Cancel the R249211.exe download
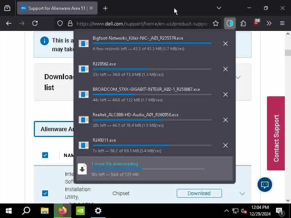This screenshot has height=218, width=291. (x=225, y=145)
